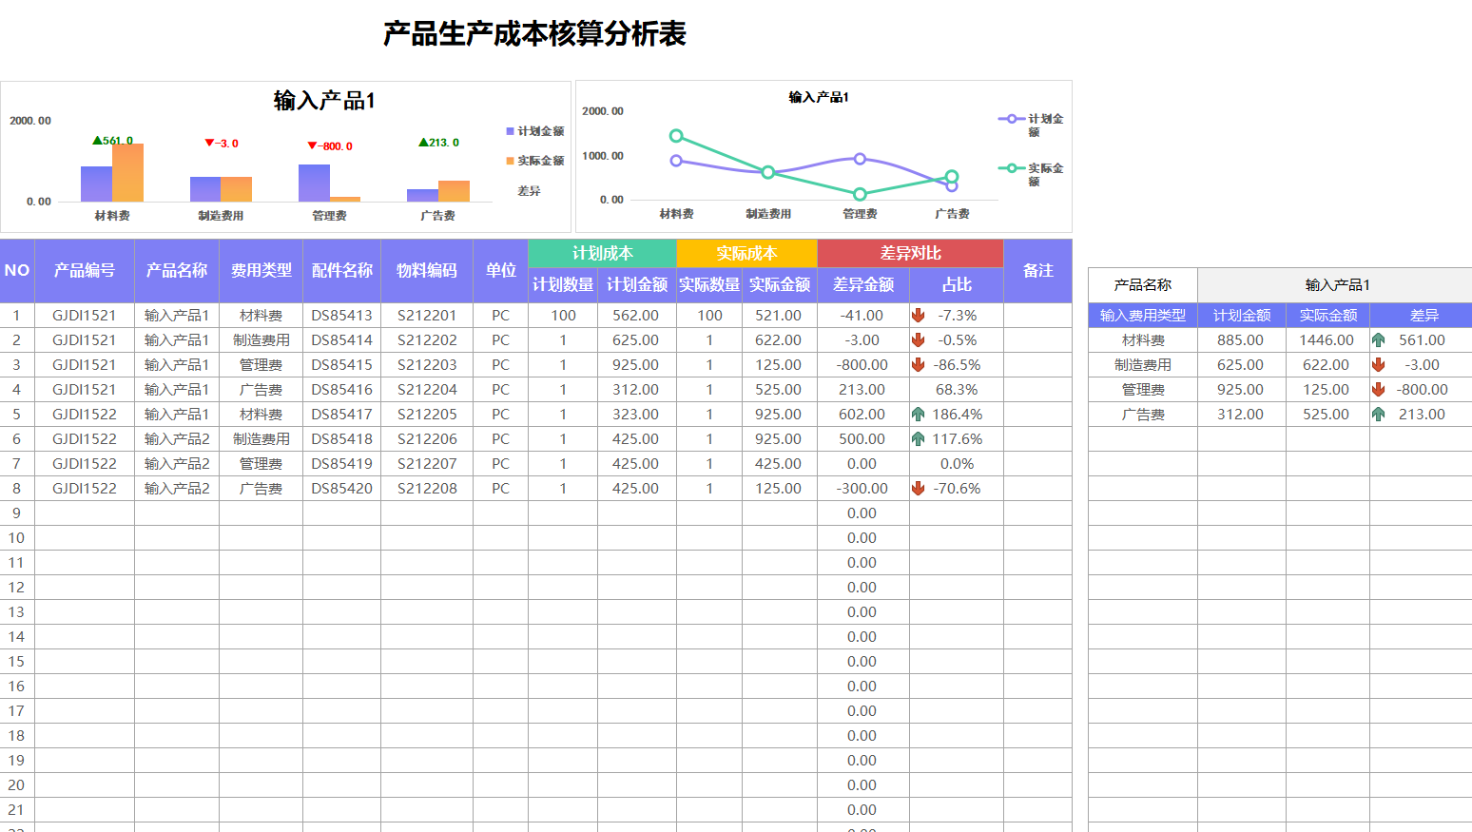Select the green up arrow next to 117.6%
This screenshot has height=832, width=1472.
[916, 438]
